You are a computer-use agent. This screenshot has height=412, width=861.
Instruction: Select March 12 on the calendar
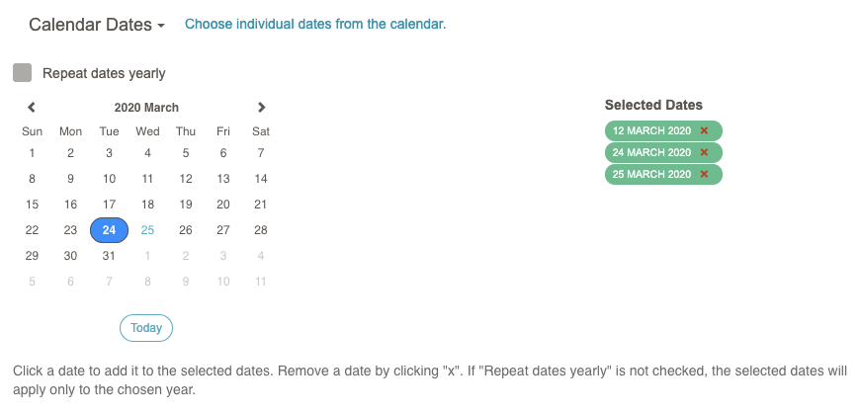pyautogui.click(x=186, y=178)
